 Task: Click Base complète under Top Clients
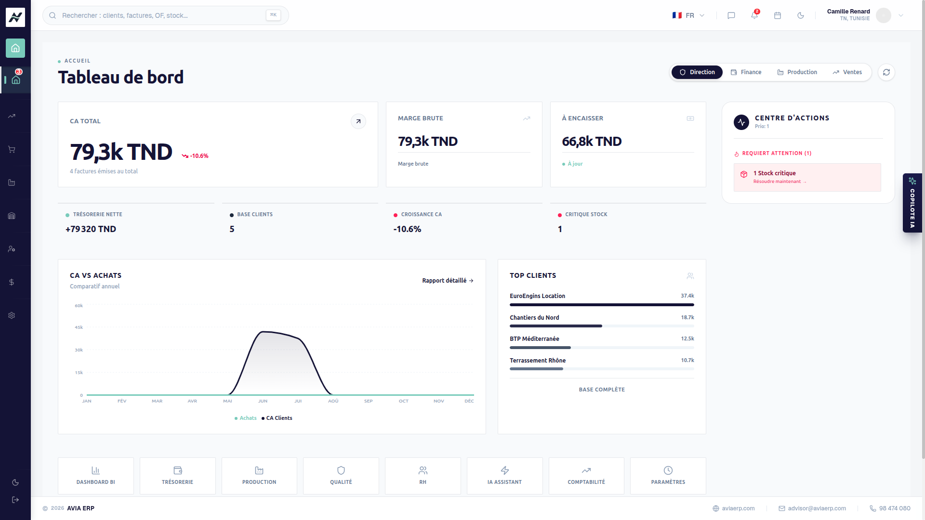pos(602,390)
